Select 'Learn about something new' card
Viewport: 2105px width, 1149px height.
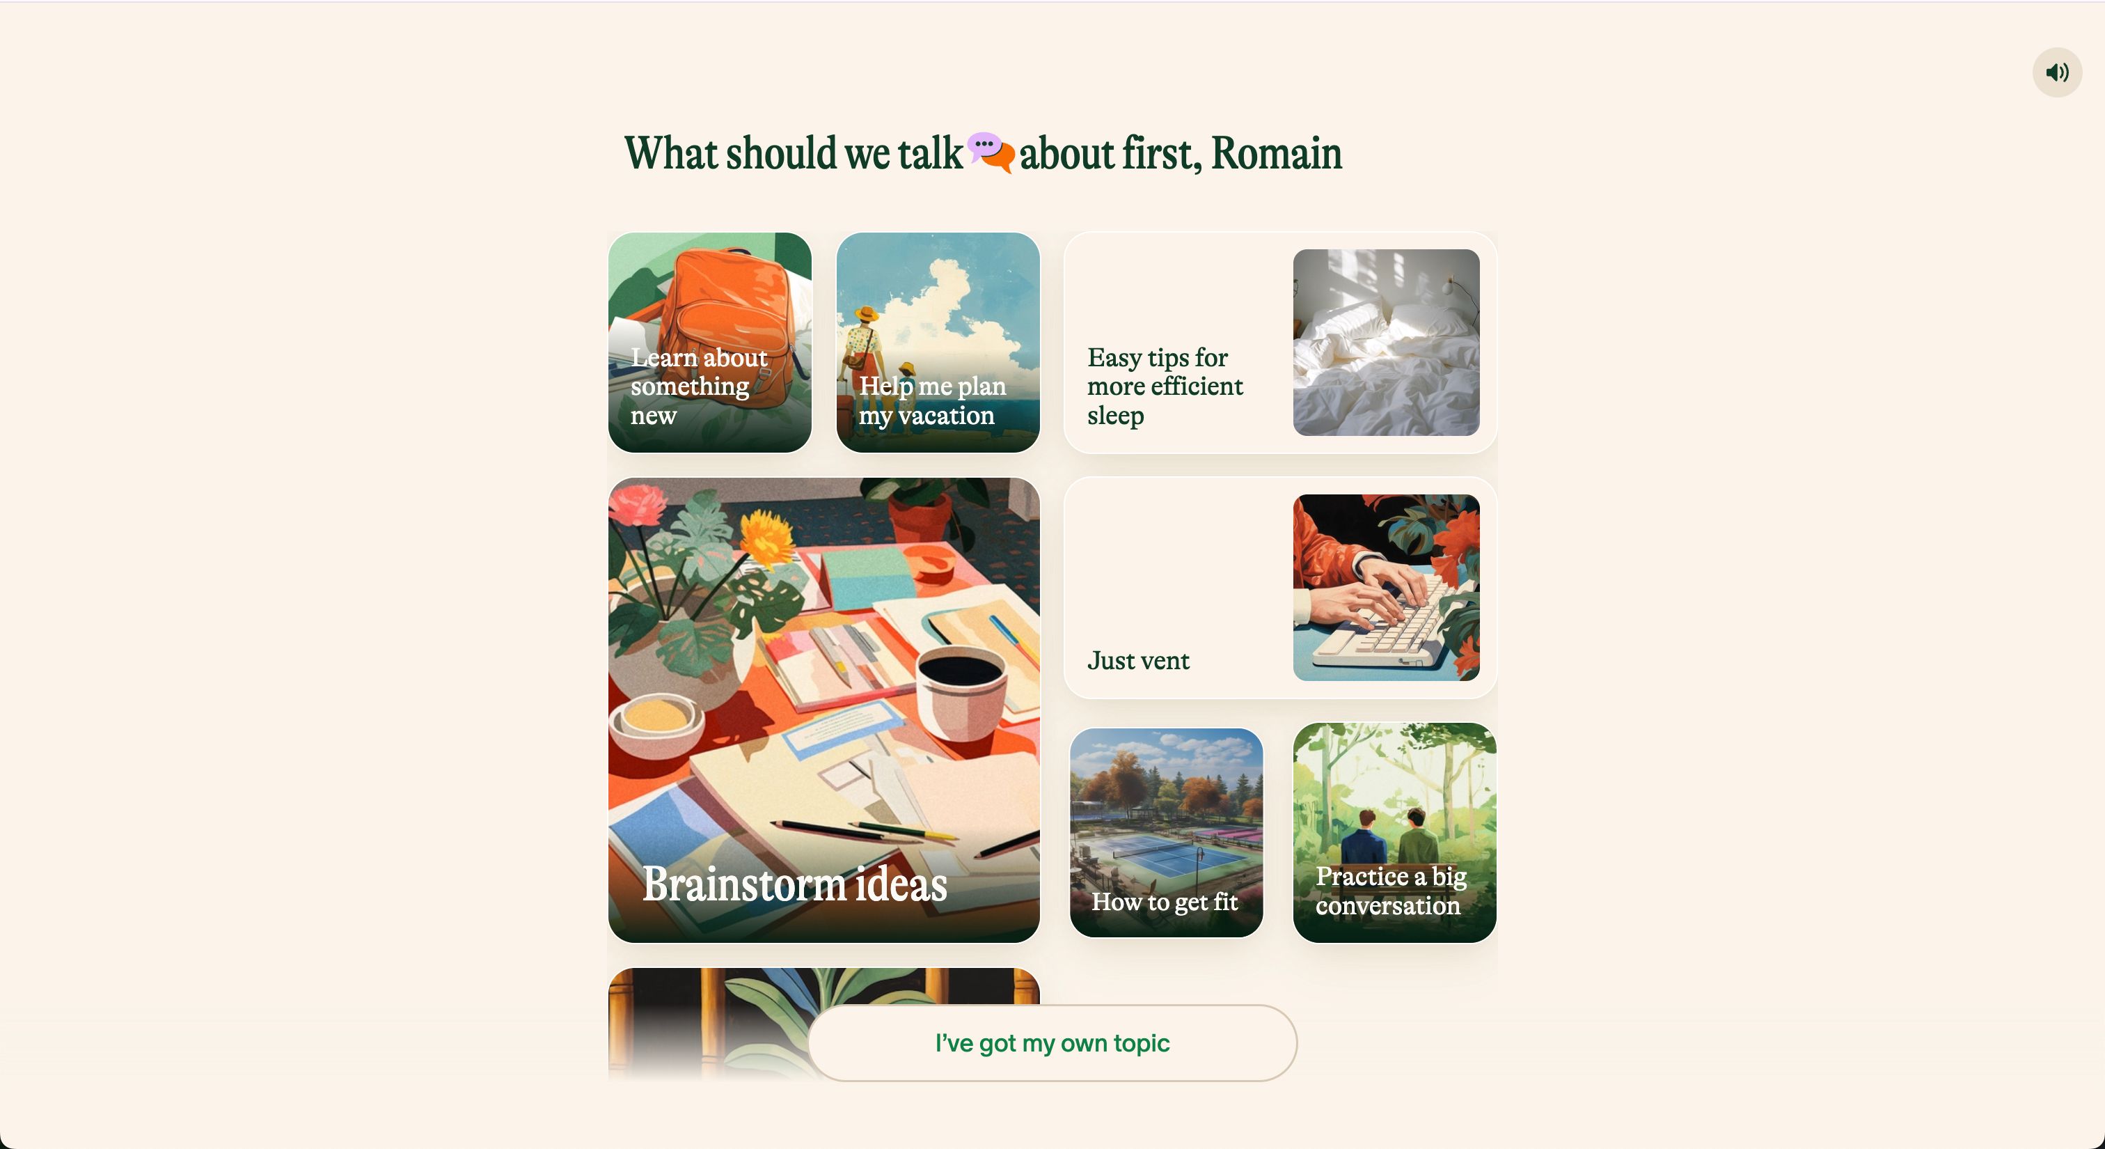coord(710,341)
